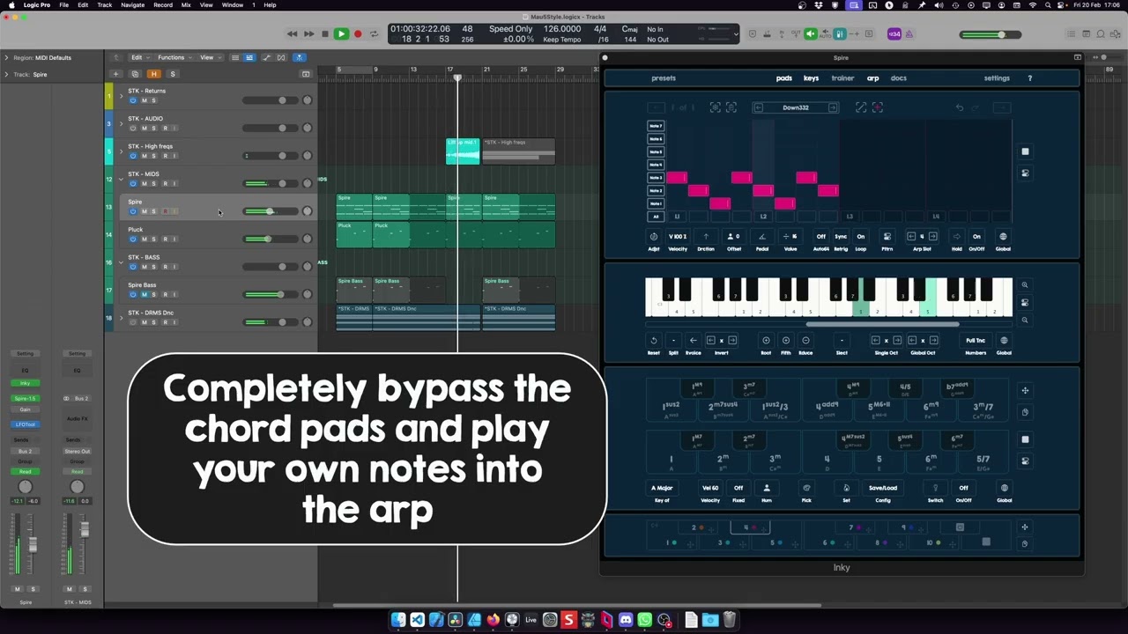Viewport: 1128px width, 634px height.
Task: Open settings in the Spire plugin
Action: click(997, 78)
